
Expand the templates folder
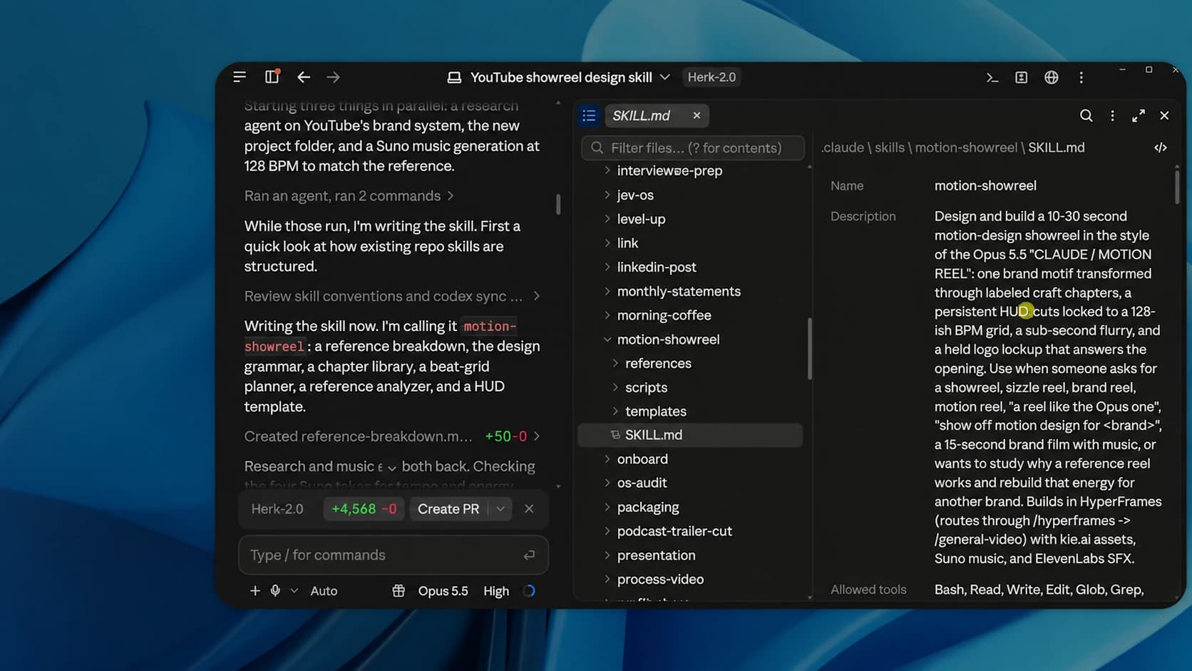615,411
